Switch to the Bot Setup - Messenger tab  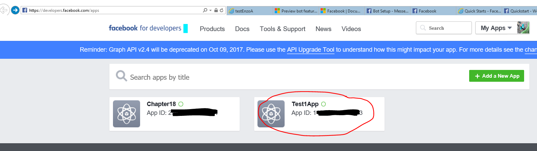[x=387, y=11]
